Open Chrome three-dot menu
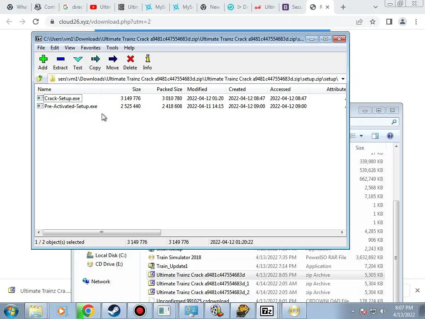 pyautogui.click(x=416, y=22)
